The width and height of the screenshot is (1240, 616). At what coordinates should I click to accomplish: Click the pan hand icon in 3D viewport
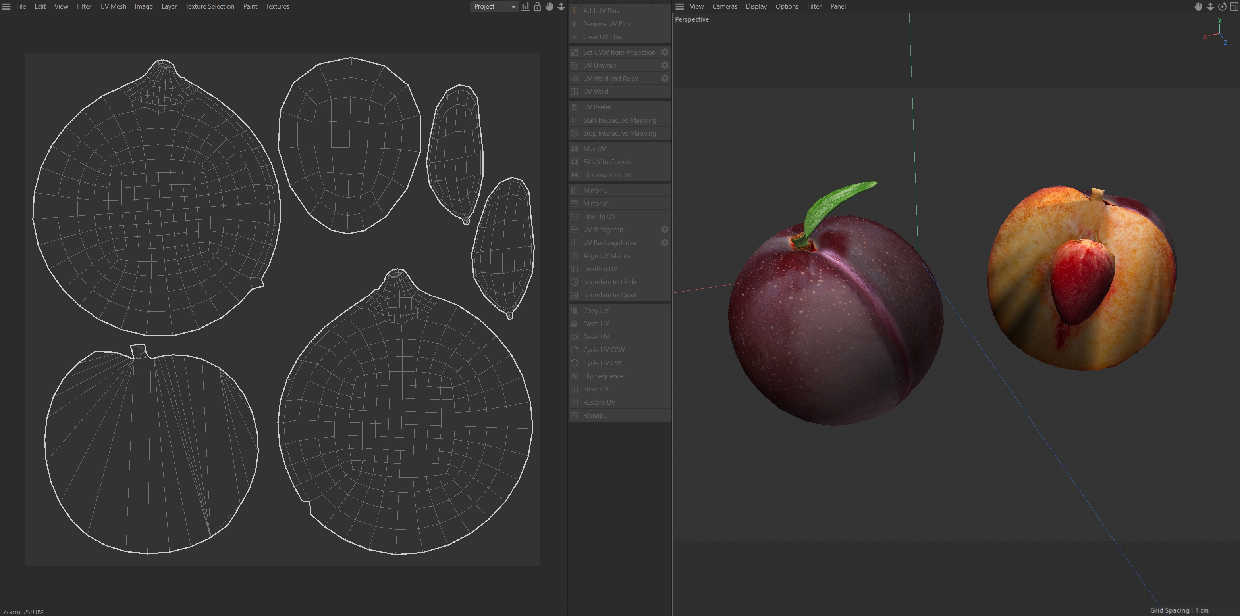pos(1198,7)
